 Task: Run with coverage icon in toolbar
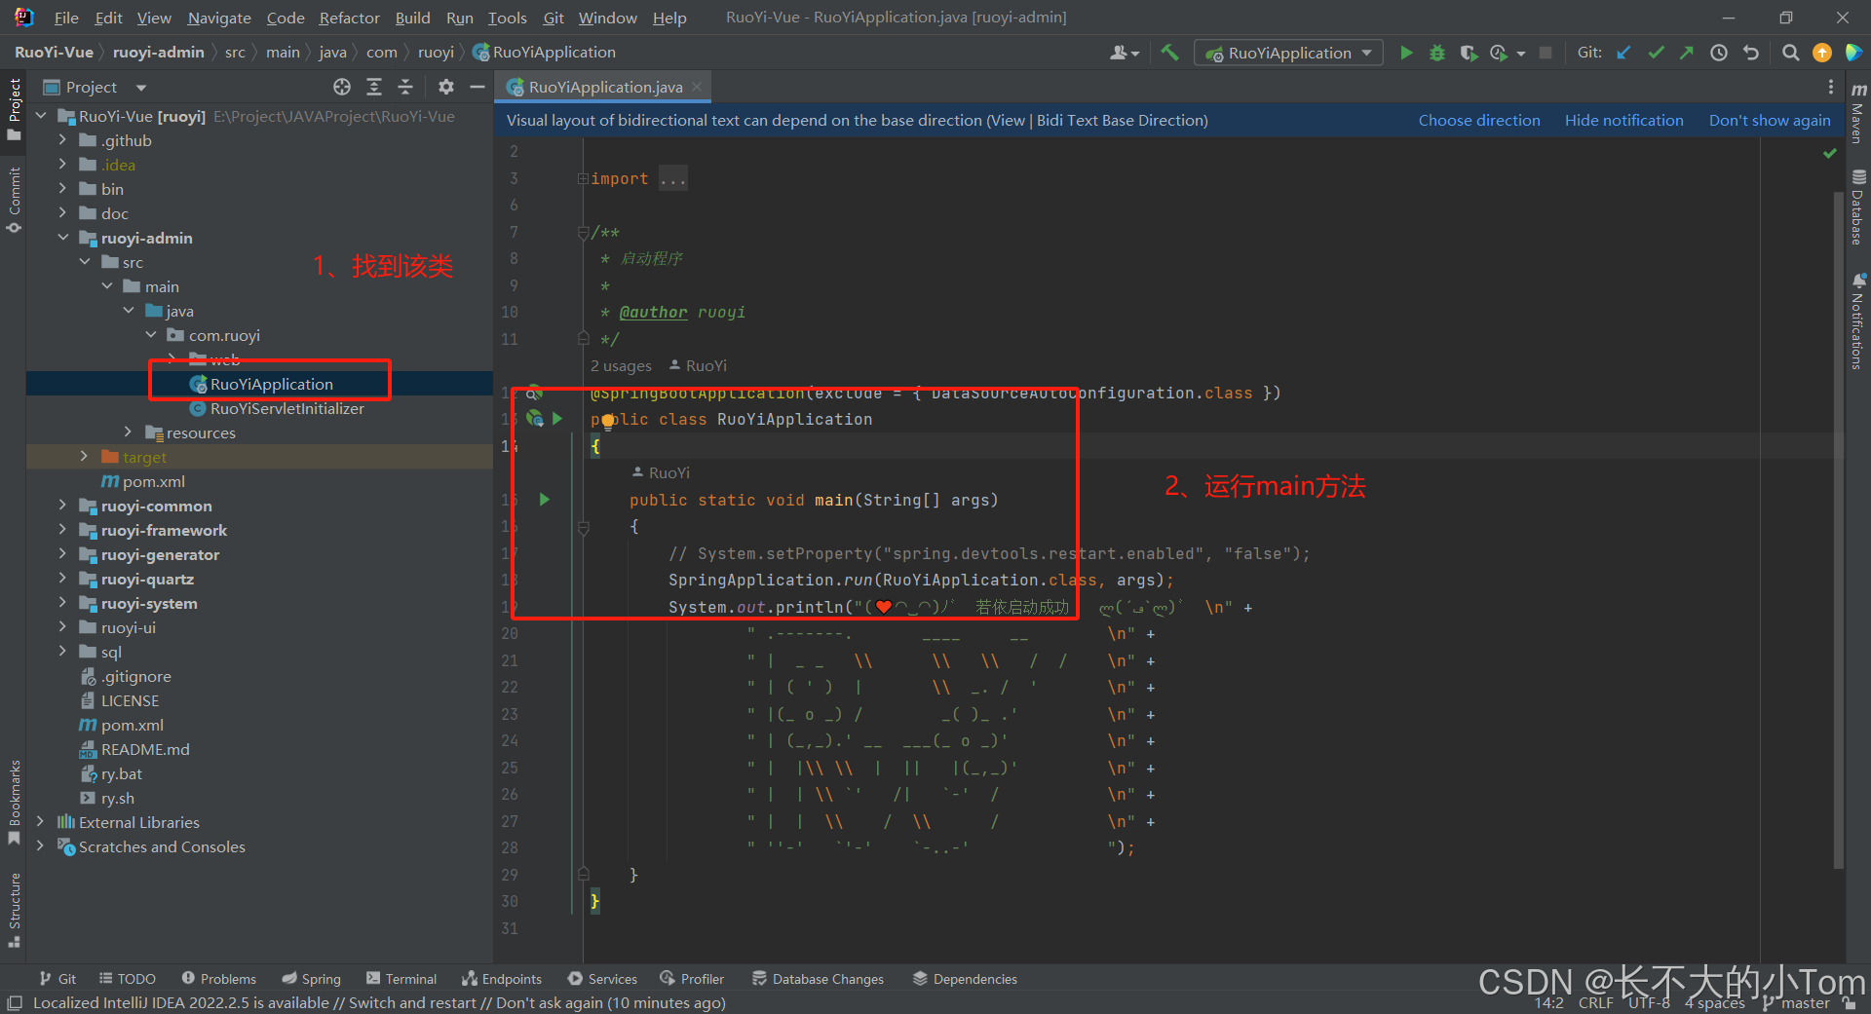(x=1468, y=53)
